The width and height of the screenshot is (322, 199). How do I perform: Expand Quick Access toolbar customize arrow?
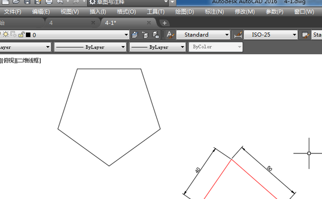(172, 2)
